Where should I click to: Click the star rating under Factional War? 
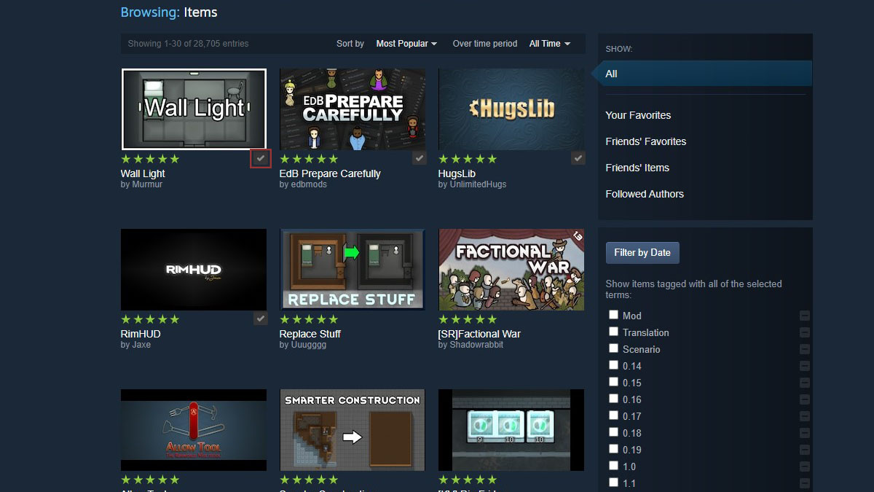pos(468,319)
